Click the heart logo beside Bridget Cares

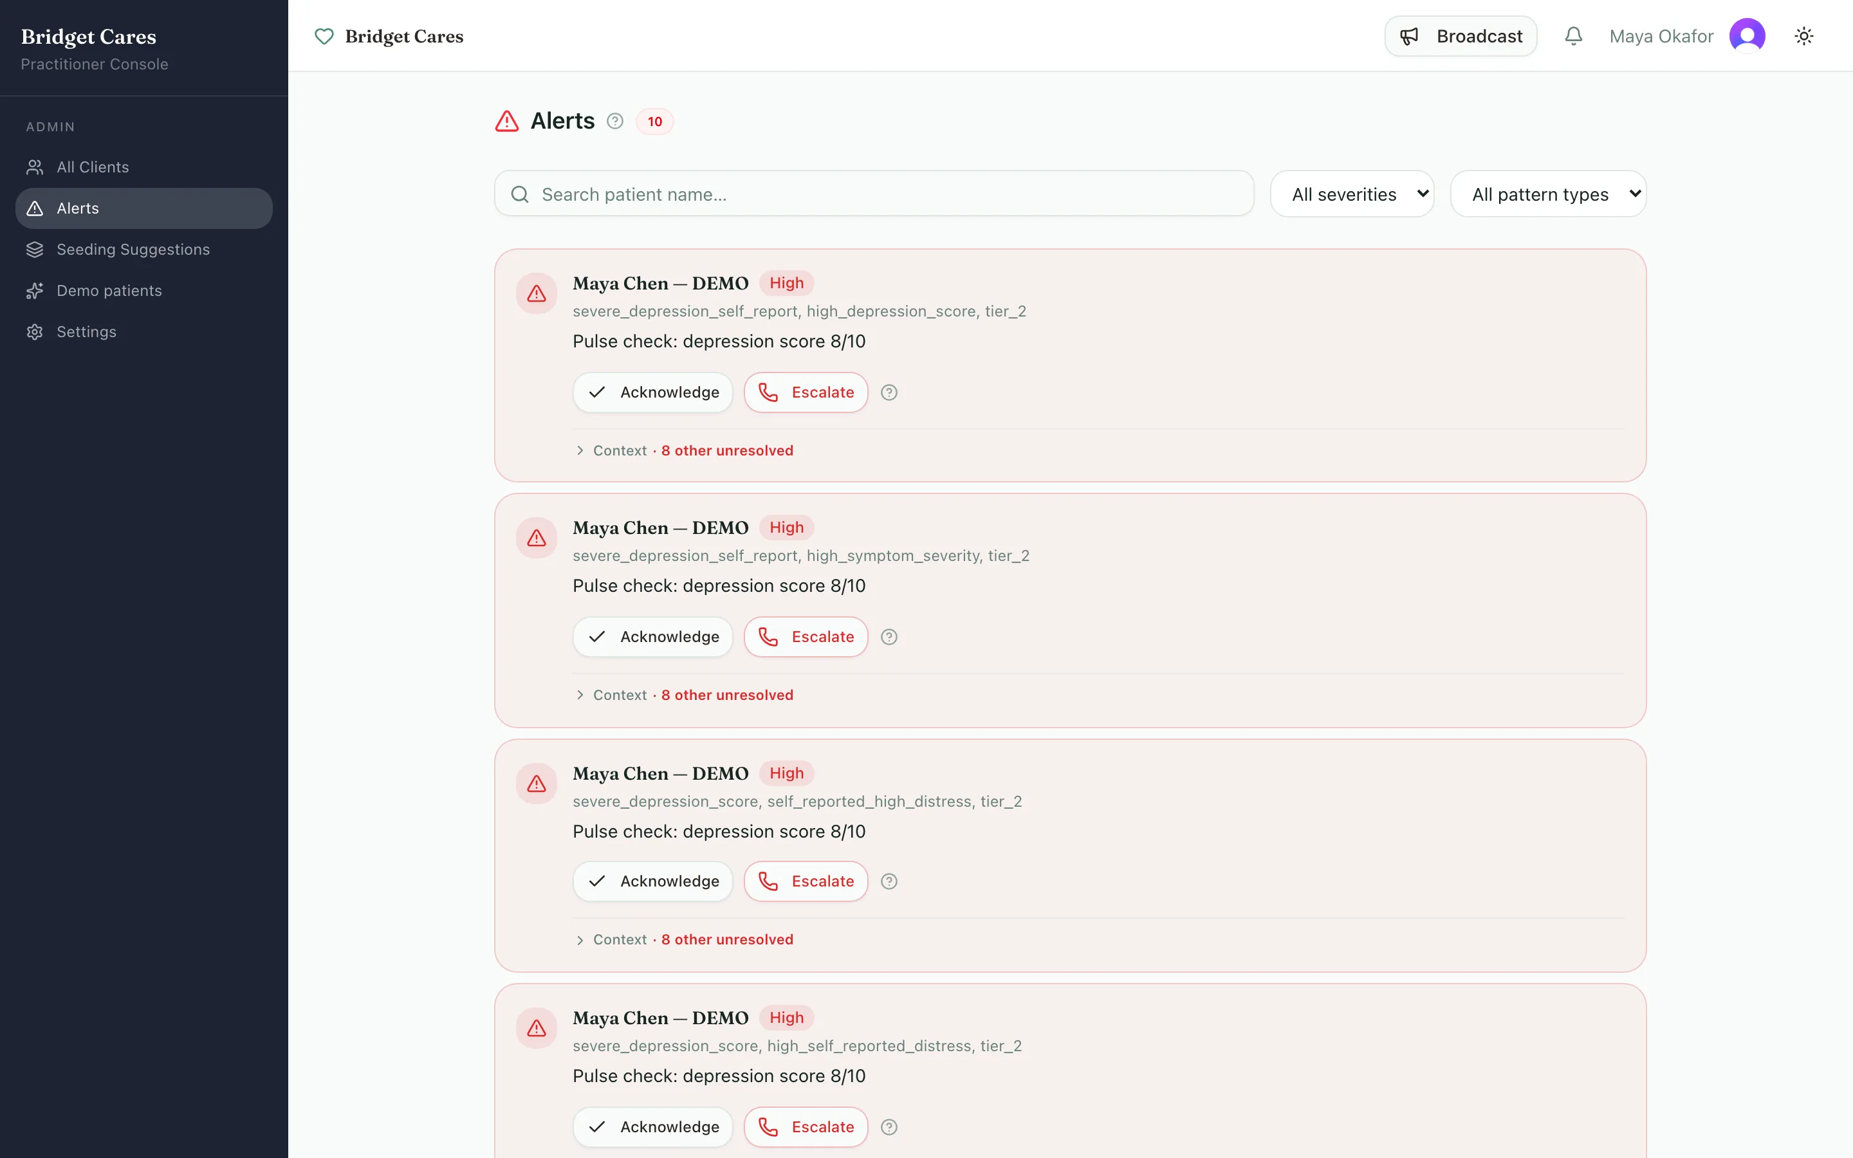click(x=324, y=36)
